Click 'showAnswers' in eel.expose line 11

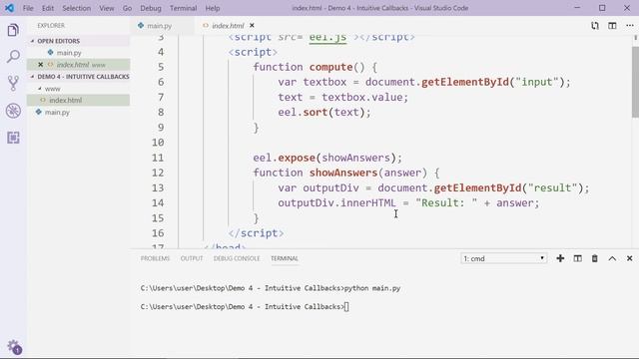[355, 158]
